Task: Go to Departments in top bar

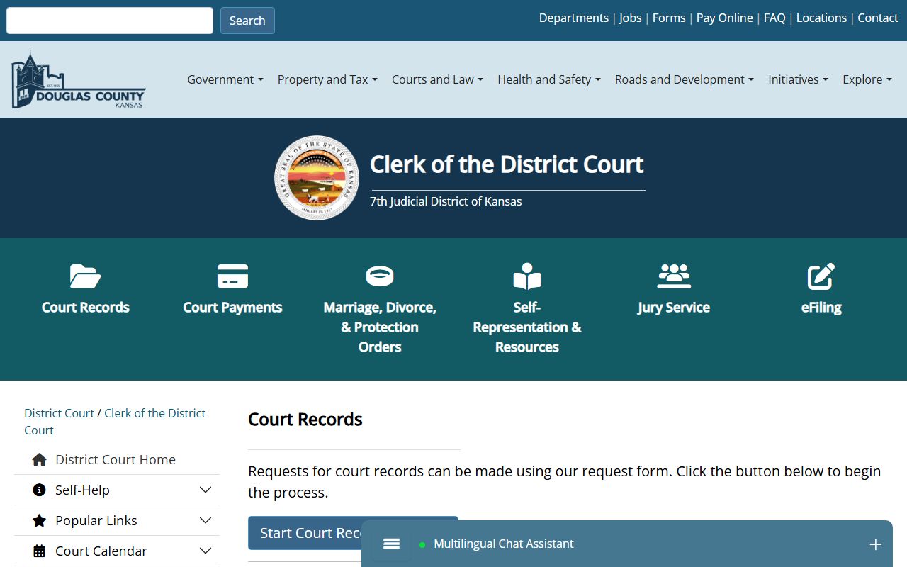Action: pyautogui.click(x=574, y=18)
